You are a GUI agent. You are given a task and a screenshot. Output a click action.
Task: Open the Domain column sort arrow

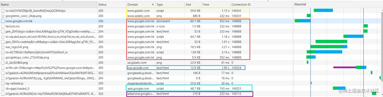pos(153,5)
